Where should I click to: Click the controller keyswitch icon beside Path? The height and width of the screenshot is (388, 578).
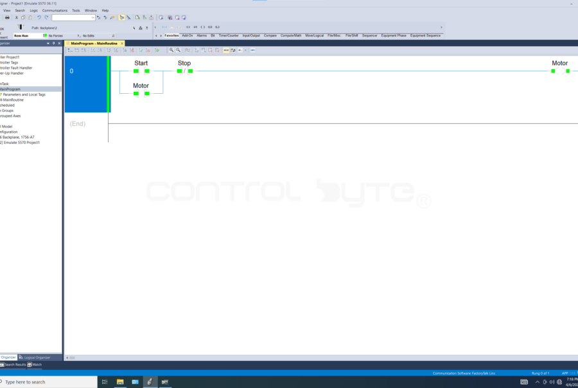coord(21,27)
